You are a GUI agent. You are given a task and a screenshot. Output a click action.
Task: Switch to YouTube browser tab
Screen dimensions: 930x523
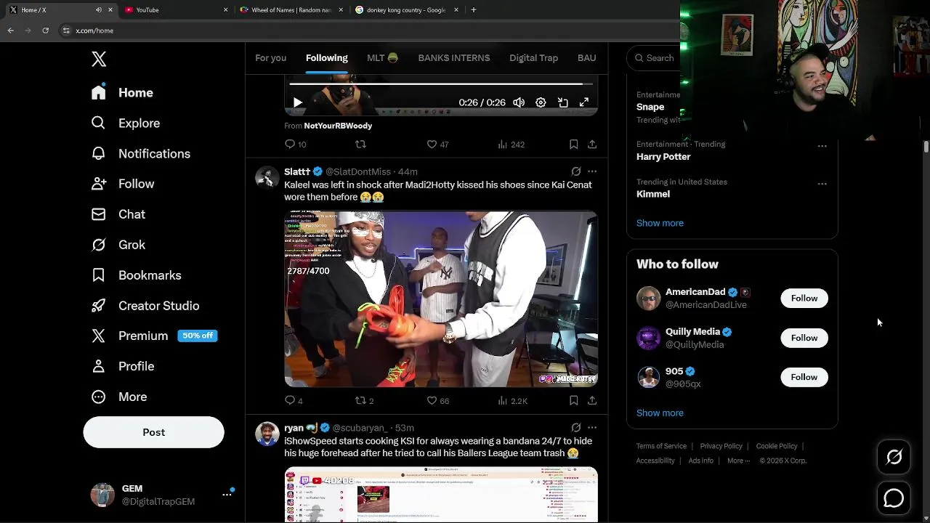174,10
